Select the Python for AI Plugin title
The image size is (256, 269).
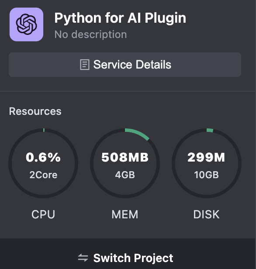coord(120,18)
